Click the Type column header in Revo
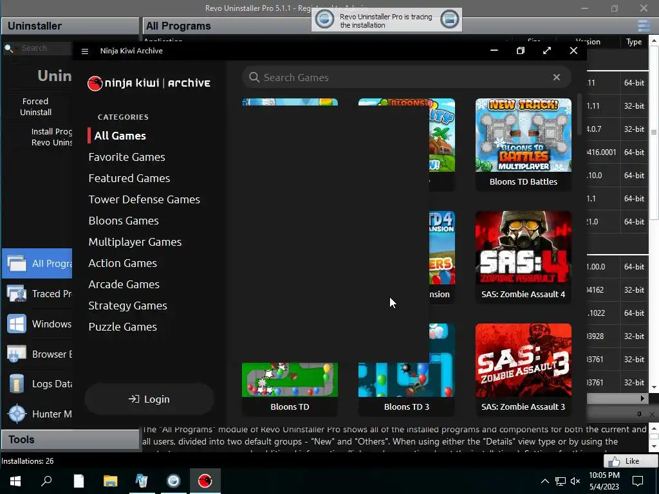Image resolution: width=659 pixels, height=494 pixels. tap(634, 42)
